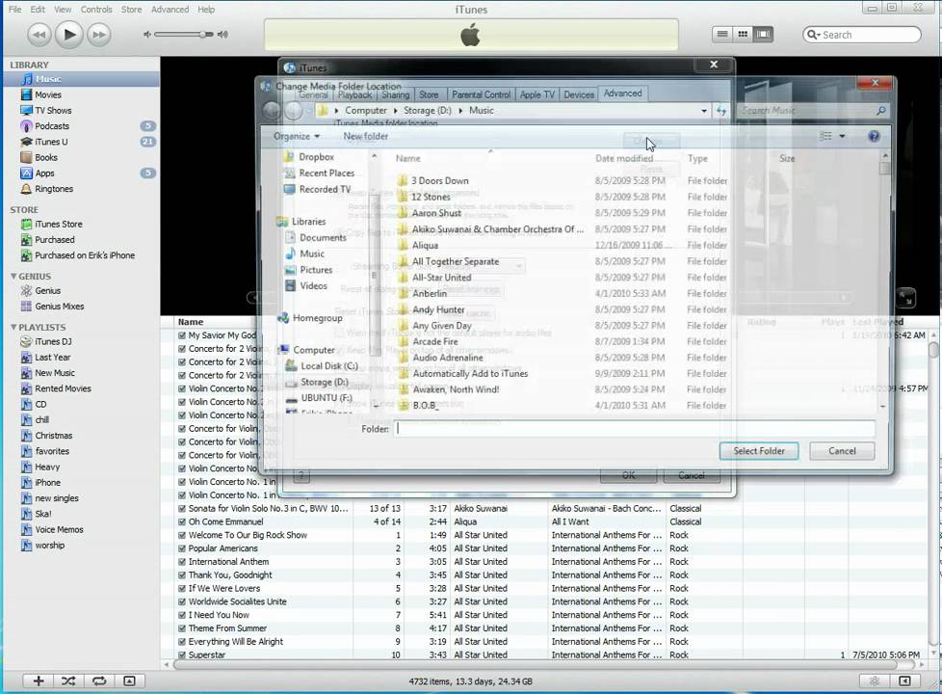Skip forward to next track

point(99,35)
